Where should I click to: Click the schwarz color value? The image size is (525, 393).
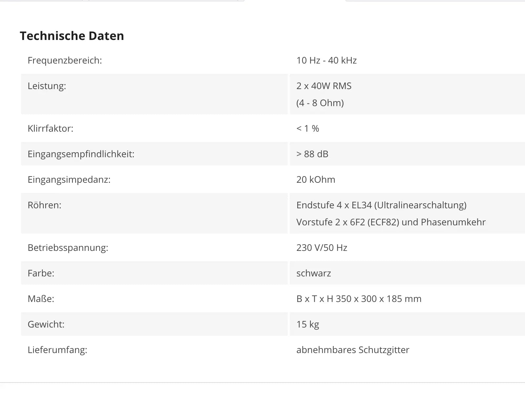(314, 273)
